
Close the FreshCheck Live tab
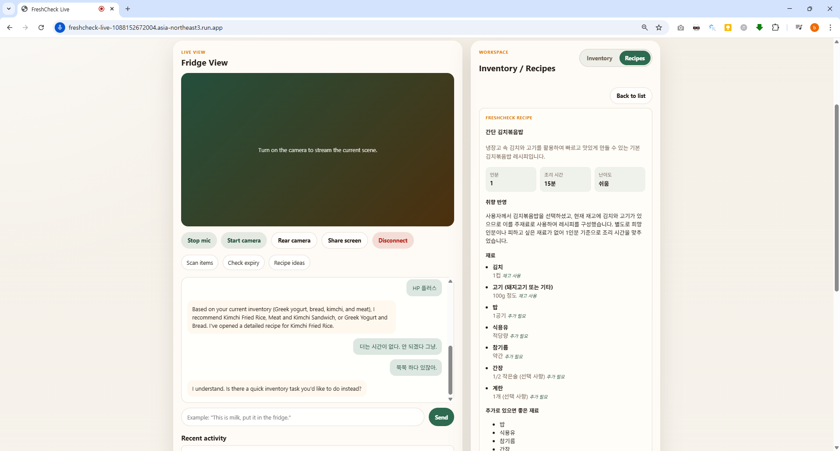[x=112, y=9]
